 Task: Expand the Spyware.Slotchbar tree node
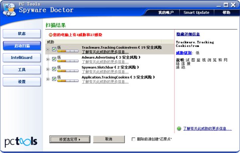point(48,69)
